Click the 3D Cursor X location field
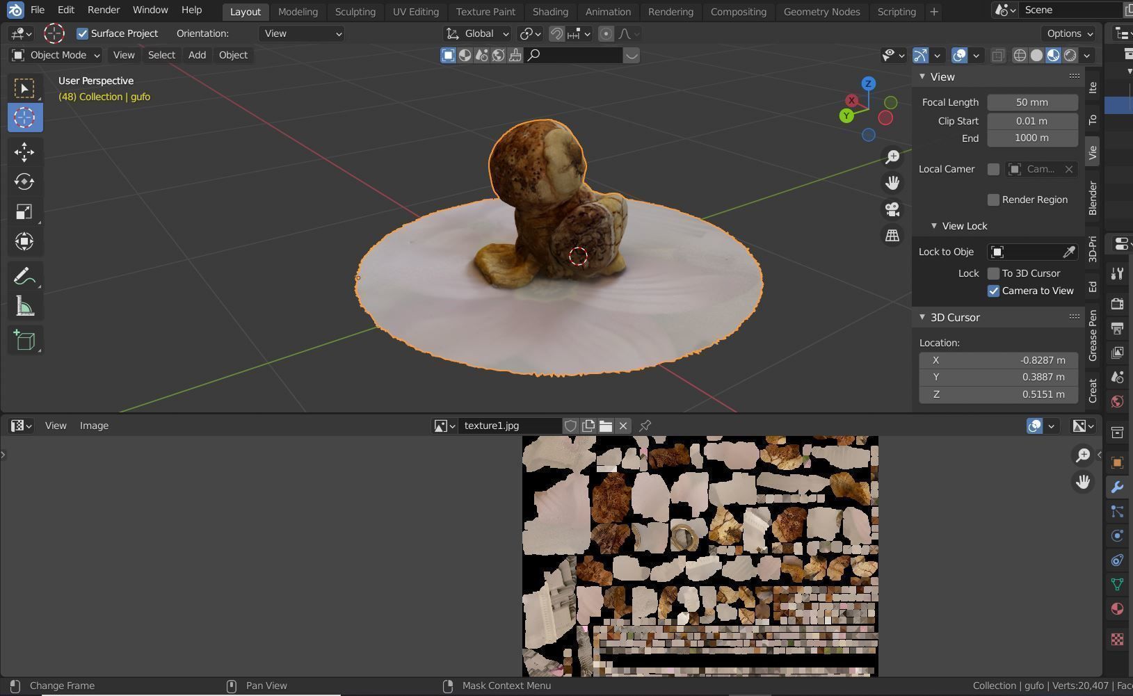 tap(998, 360)
